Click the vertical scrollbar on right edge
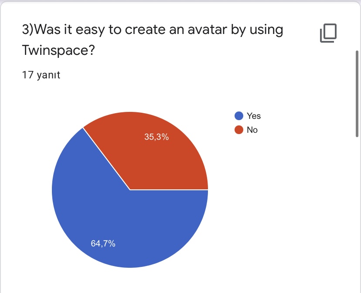Image resolution: width=361 pixels, height=293 pixels. point(358,94)
